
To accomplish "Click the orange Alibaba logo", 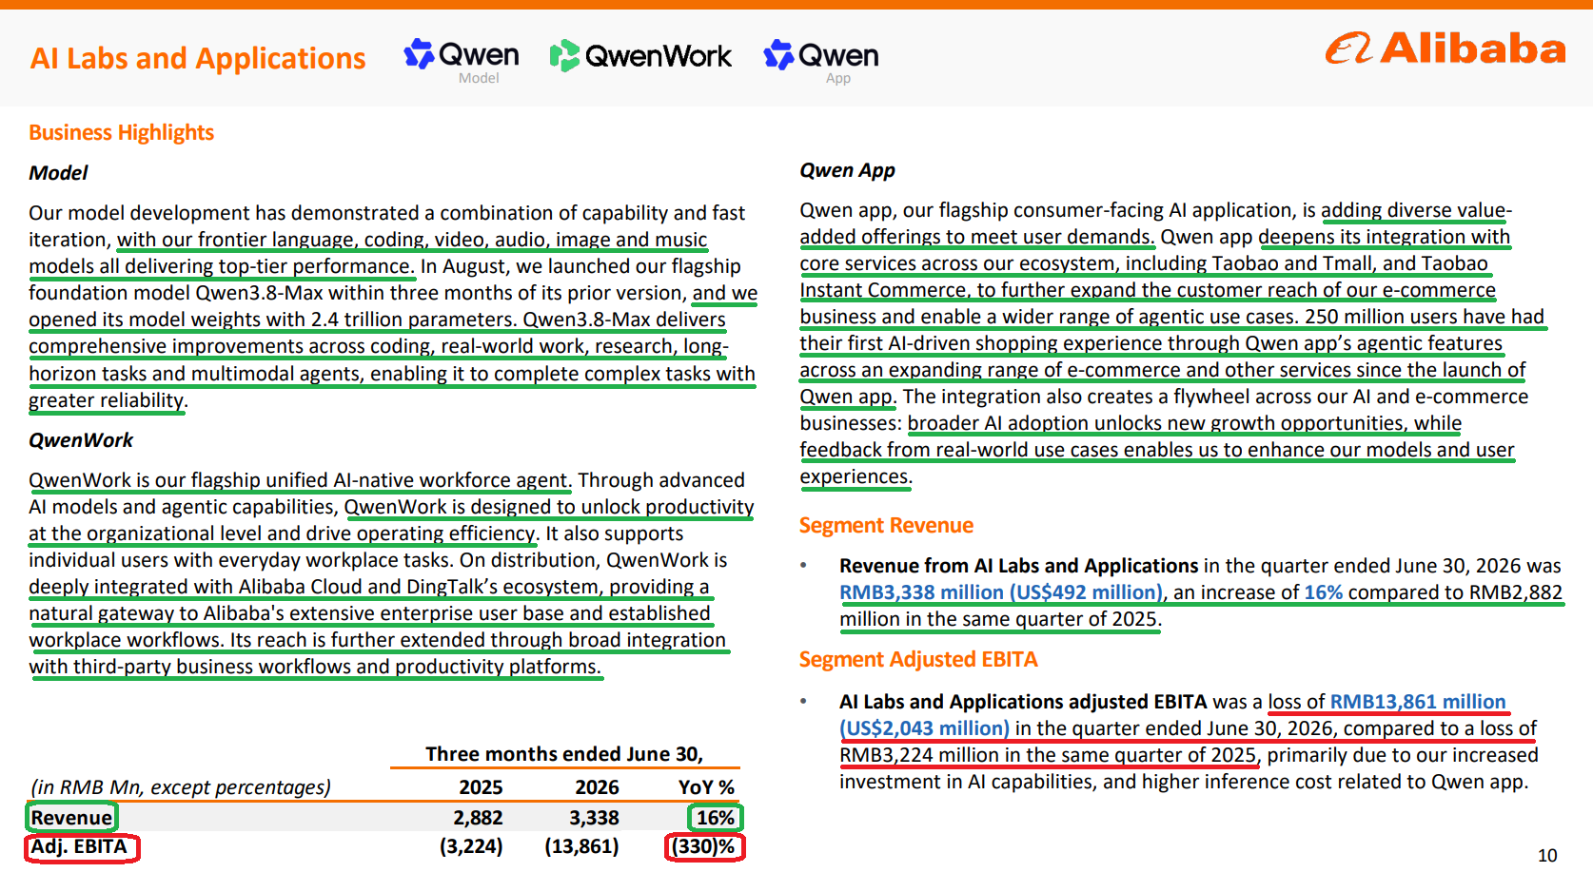I will coord(1445,48).
